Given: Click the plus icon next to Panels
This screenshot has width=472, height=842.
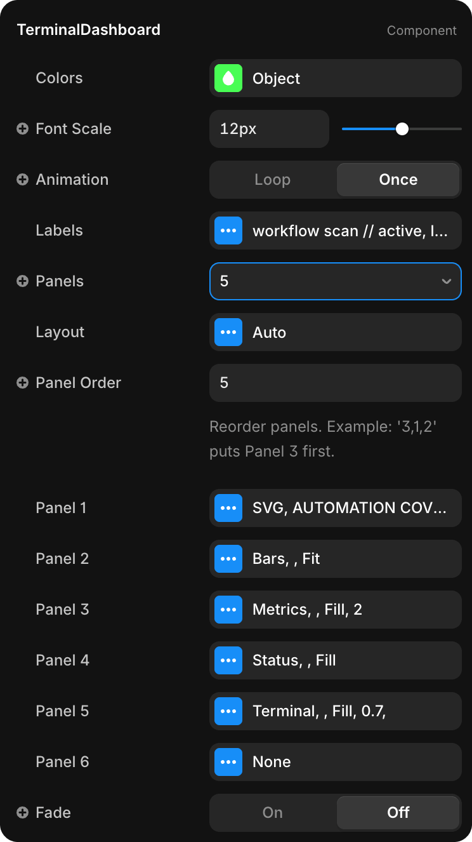Looking at the screenshot, I should click(x=22, y=281).
